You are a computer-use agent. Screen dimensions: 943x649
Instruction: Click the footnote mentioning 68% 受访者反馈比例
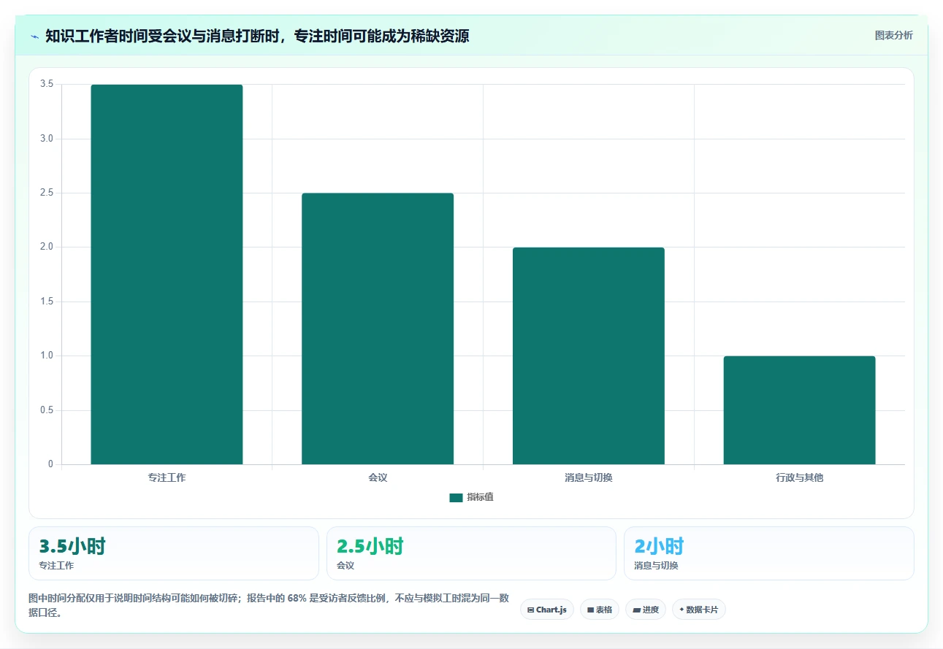(x=269, y=605)
